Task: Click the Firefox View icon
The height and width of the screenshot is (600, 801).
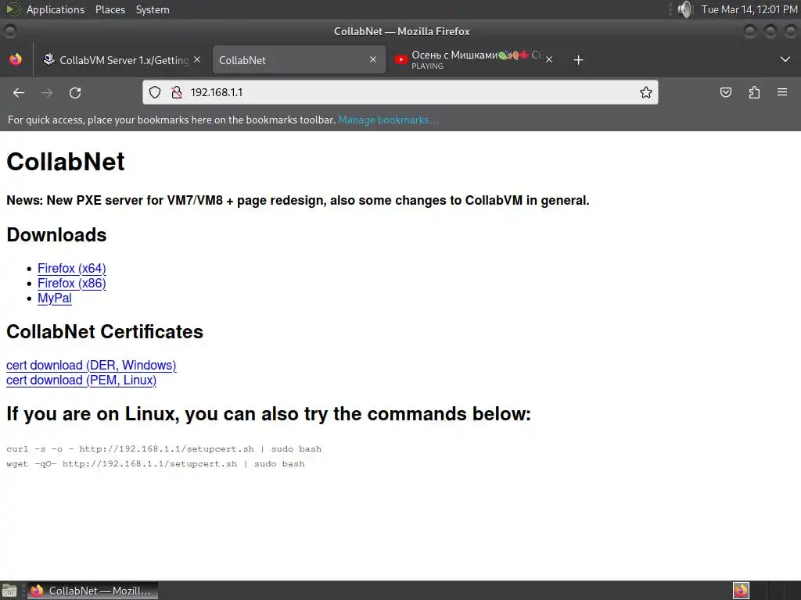Action: point(16,59)
